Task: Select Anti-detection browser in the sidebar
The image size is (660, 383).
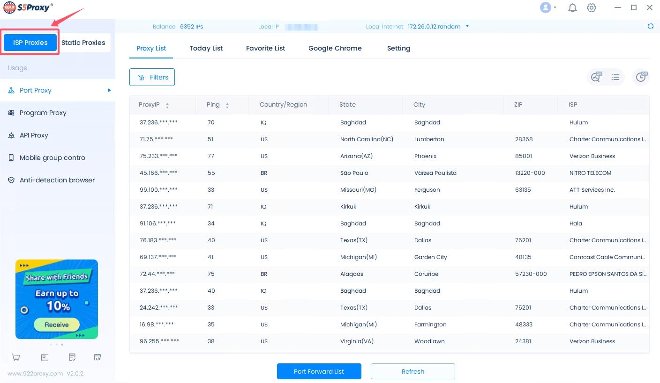Action: click(x=57, y=180)
